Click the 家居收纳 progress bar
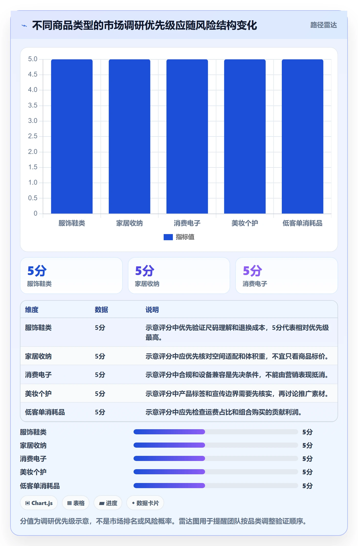Screen dimensions: 358x546 pyautogui.click(x=216, y=445)
